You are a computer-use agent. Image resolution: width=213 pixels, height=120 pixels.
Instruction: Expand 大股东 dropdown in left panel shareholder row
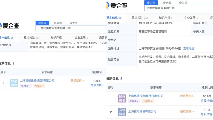(x=39, y=86)
